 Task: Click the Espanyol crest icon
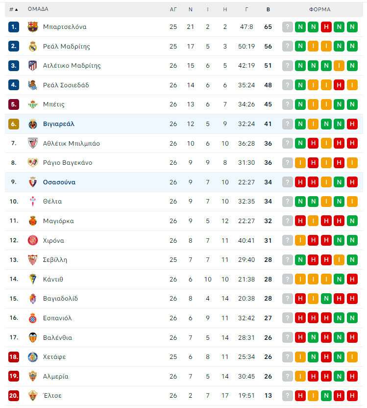point(33,318)
